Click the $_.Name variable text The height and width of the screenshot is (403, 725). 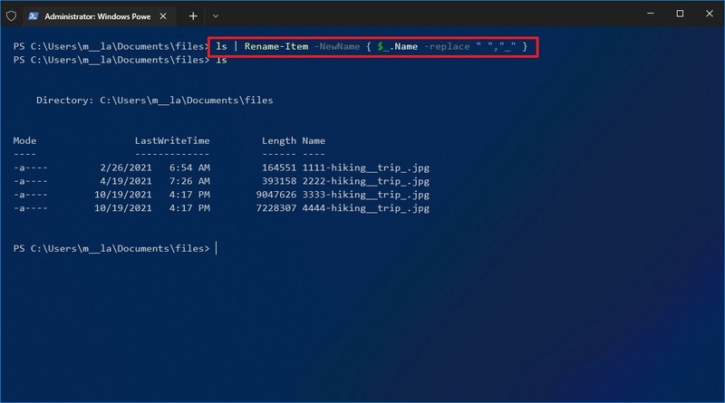point(397,47)
